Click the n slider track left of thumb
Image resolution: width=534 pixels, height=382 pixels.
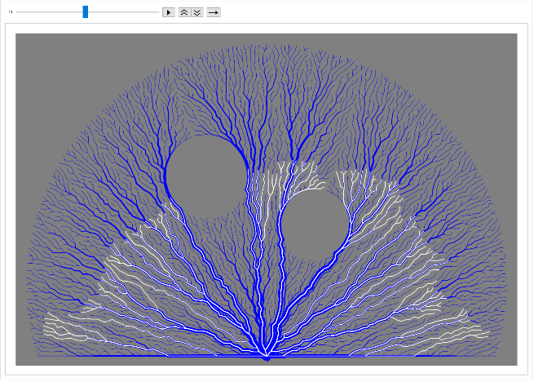coord(49,12)
